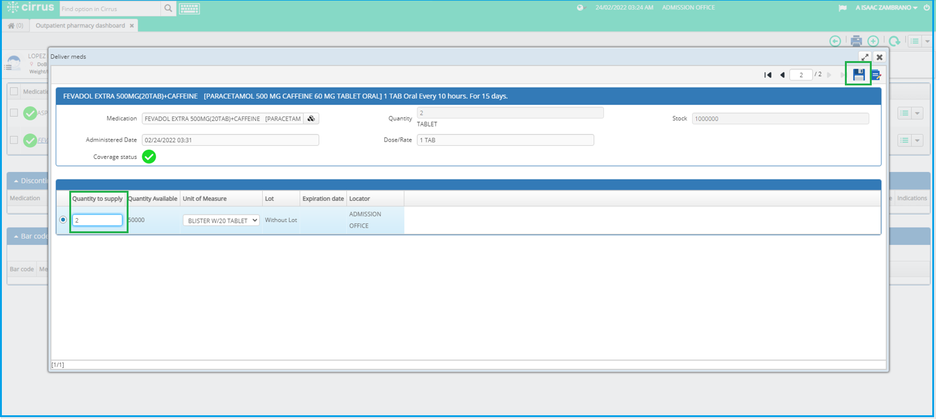Close the Outpatient pharmacy dashboard tab
Image resolution: width=936 pixels, height=419 pixels.
tap(132, 26)
